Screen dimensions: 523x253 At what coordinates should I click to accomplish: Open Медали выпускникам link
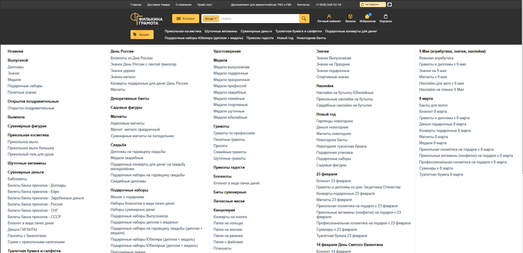[231, 67]
